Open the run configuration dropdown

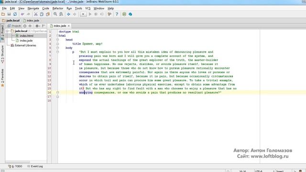83,14
